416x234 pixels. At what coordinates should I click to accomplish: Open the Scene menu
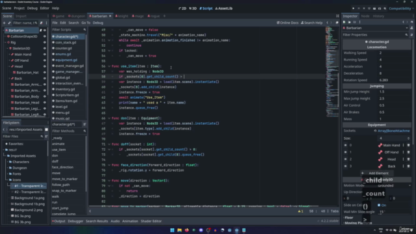click(x=6, y=8)
